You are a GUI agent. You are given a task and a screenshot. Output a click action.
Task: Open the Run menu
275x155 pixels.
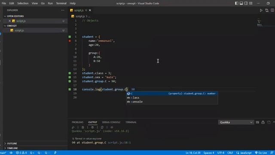click(x=50, y=3)
